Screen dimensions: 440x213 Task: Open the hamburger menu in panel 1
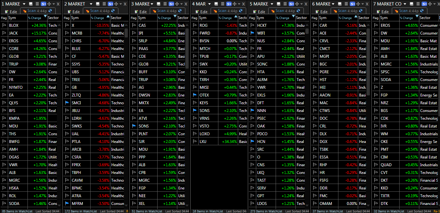pyautogui.click(x=37, y=4)
